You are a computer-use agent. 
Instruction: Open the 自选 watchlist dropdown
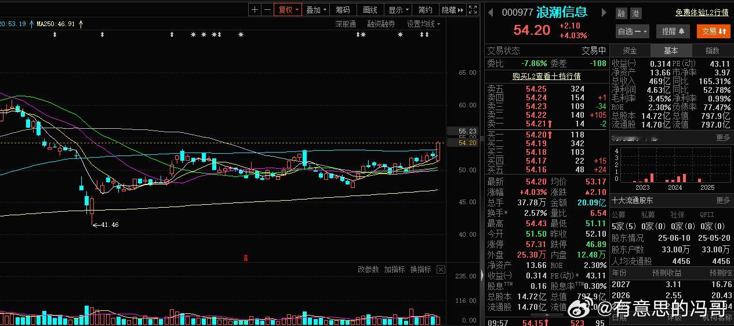632,31
